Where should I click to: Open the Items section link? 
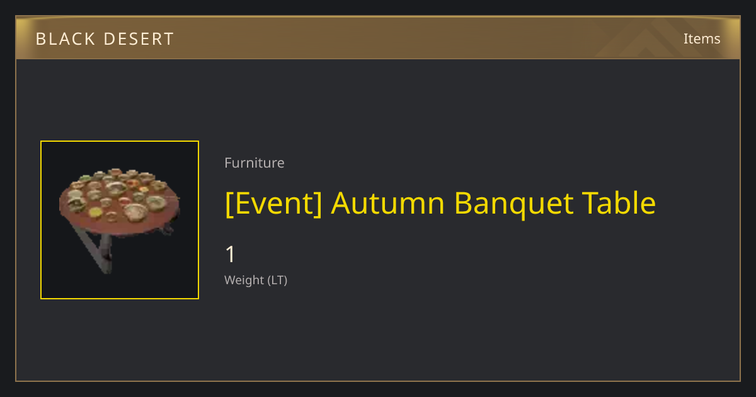[702, 38]
